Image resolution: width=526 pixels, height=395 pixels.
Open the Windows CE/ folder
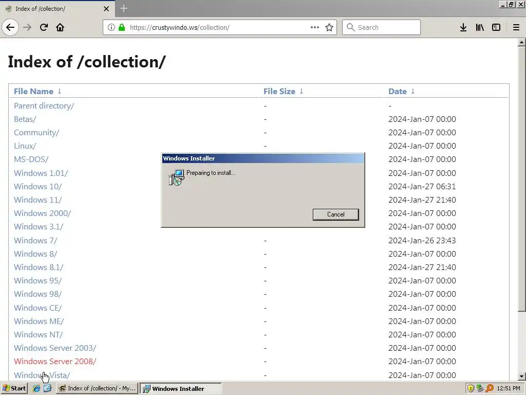coord(38,308)
